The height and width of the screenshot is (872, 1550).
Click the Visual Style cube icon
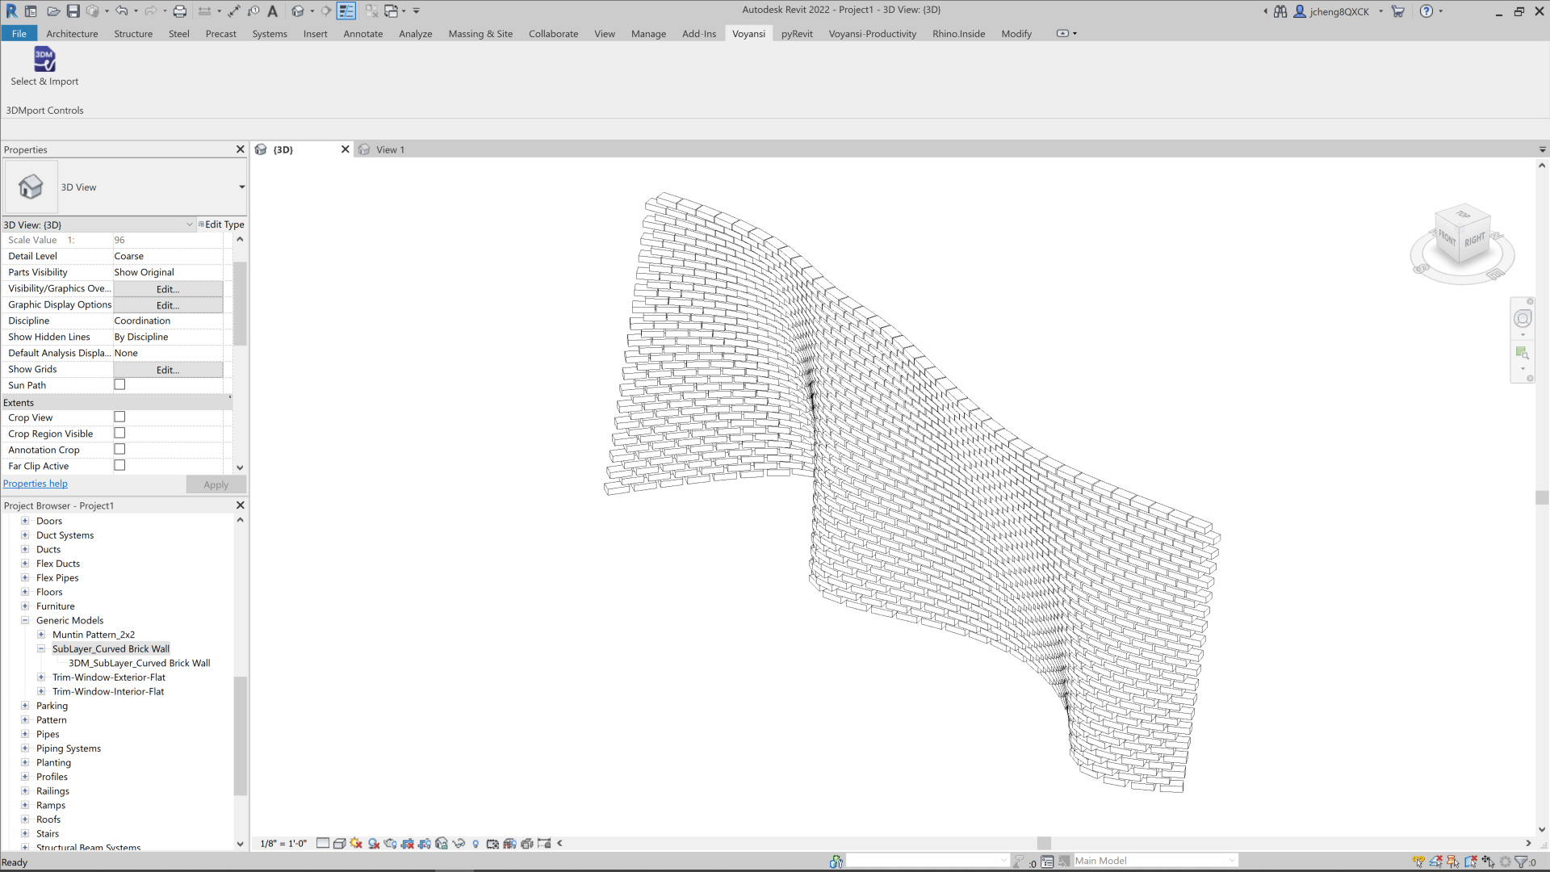[x=340, y=843]
